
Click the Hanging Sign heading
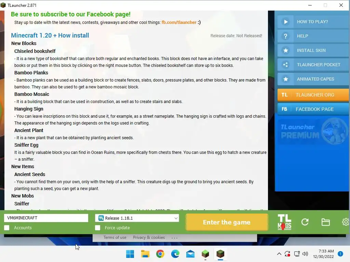tap(29, 109)
